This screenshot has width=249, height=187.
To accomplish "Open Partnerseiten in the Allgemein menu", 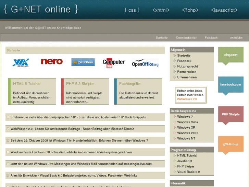I will 187,72.
